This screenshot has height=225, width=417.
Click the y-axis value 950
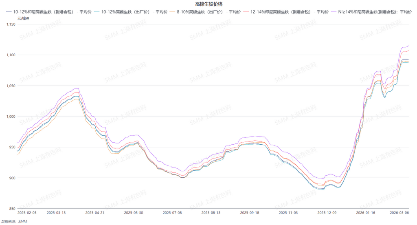pyautogui.click(x=12, y=147)
